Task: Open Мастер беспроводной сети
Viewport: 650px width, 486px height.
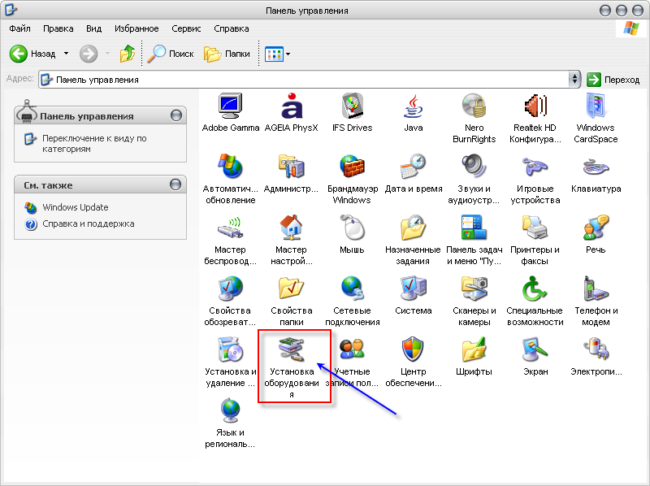Action: 231,240
